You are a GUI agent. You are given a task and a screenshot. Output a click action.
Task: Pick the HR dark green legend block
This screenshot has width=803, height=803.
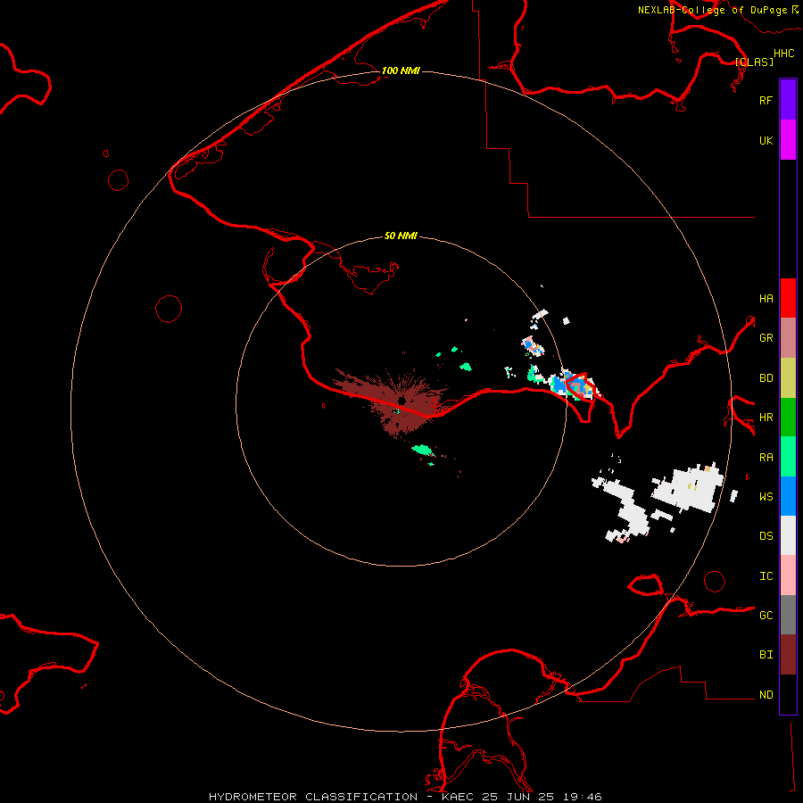pyautogui.click(x=788, y=418)
